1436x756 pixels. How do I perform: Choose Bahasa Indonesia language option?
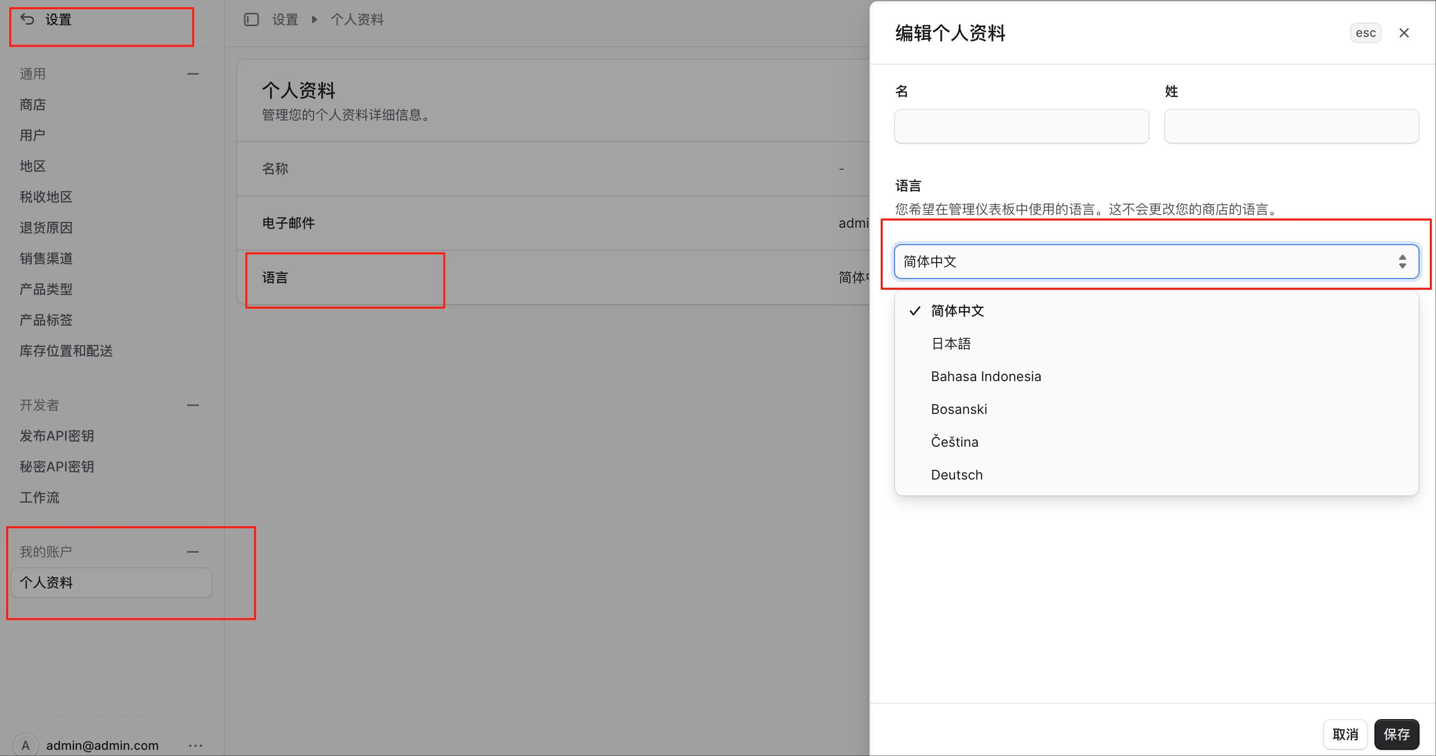coord(1156,376)
